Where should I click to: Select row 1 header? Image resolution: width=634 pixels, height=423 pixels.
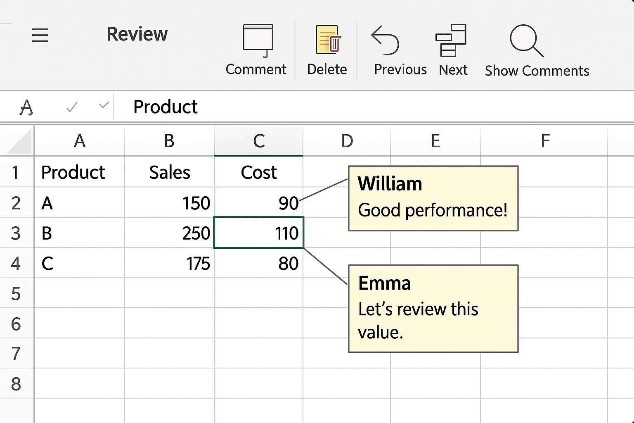pos(16,172)
